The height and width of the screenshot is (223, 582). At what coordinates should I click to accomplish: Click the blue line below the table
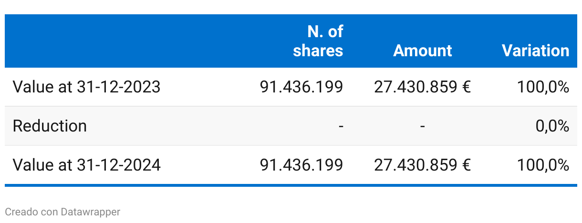(x=291, y=185)
